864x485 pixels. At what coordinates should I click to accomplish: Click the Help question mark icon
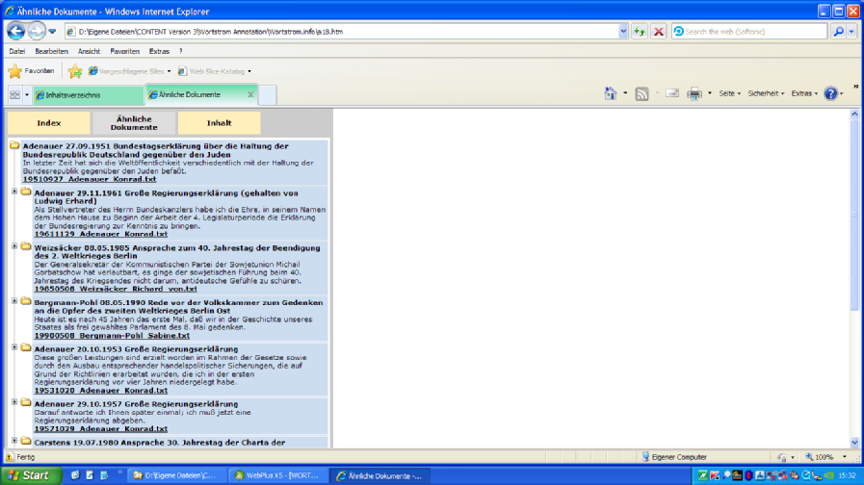(830, 93)
